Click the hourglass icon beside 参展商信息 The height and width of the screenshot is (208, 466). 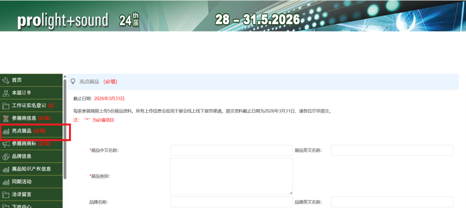click(x=6, y=118)
